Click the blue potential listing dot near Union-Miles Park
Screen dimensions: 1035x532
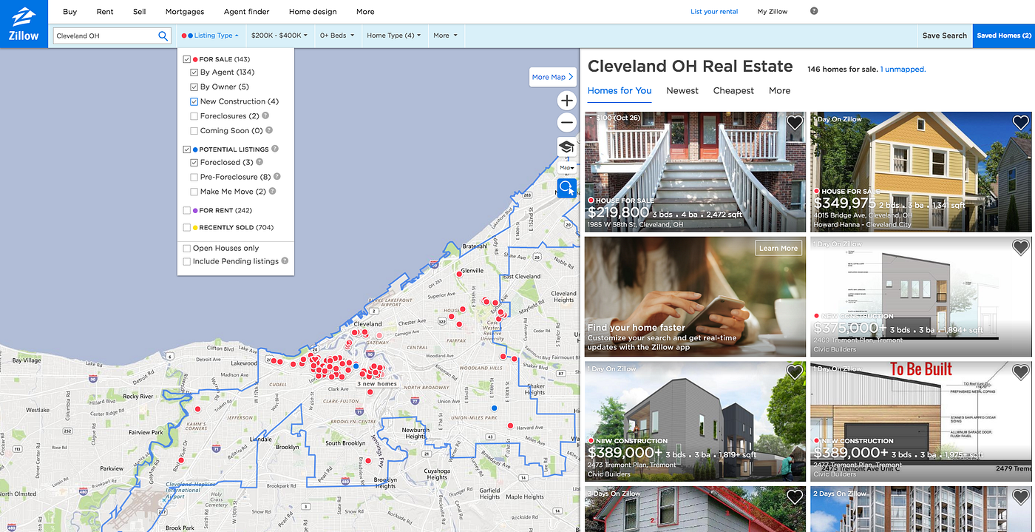tap(495, 408)
